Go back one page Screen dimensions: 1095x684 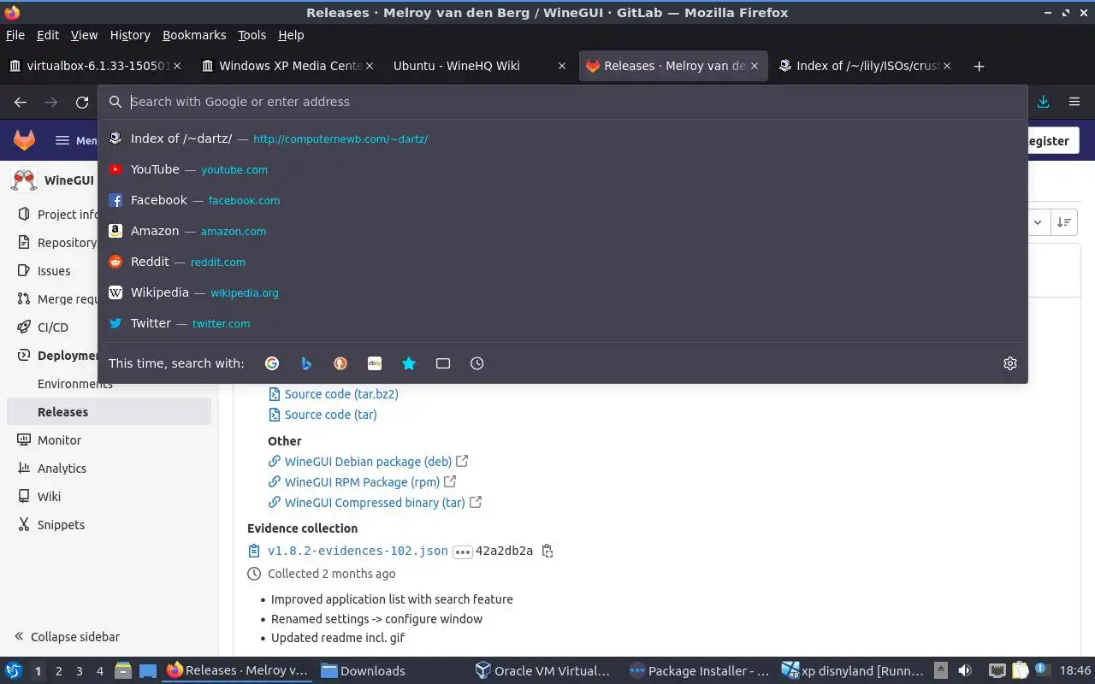[x=21, y=102]
